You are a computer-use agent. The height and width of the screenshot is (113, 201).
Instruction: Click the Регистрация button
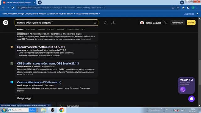coord(177,23)
